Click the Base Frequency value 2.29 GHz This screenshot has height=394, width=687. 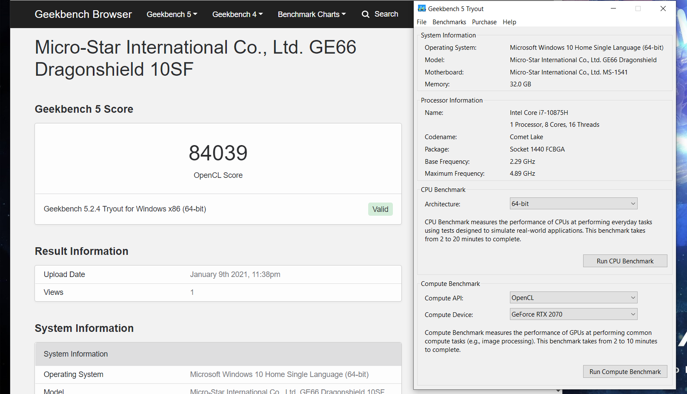(x=522, y=162)
